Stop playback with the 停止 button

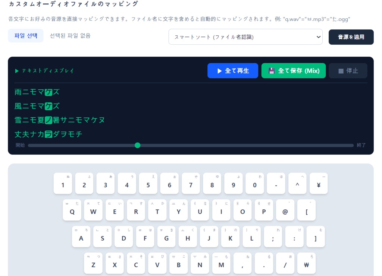point(348,70)
